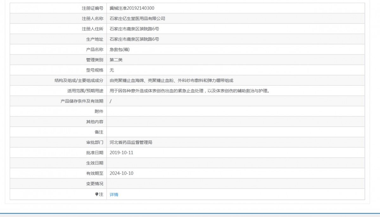Click the 注册证编号 row label
380x217 pixels.
click(x=92, y=8)
